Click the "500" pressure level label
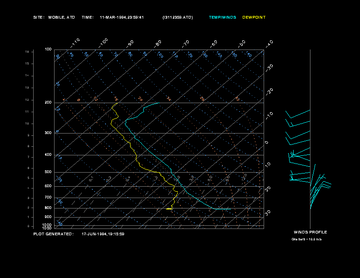 tap(48, 172)
